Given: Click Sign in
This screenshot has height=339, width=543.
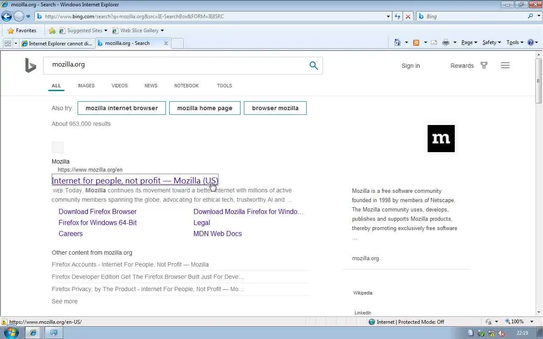Looking at the screenshot, I should coord(411,66).
